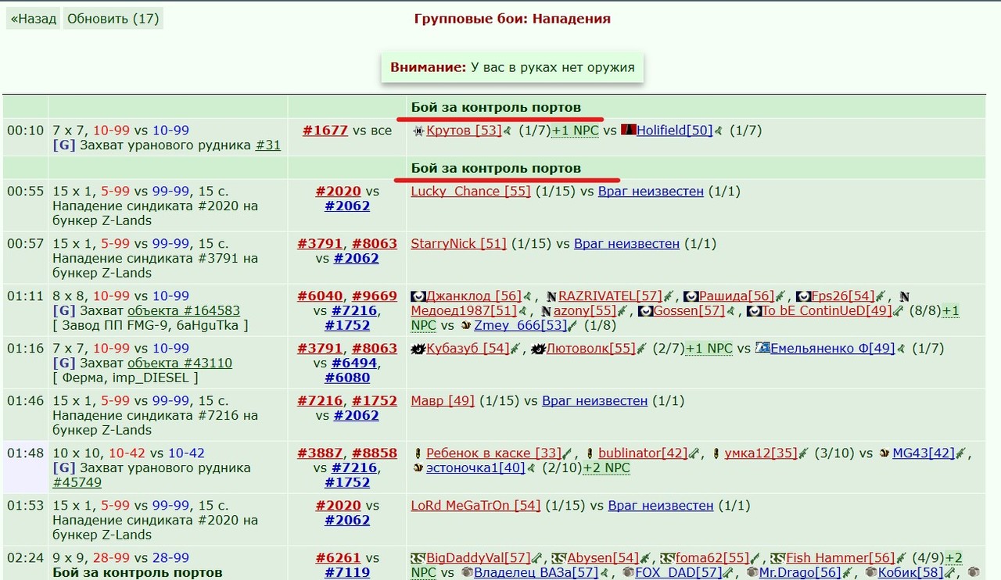Image resolution: width=1001 pixels, height=580 pixels.
Task: Click the RS icon before Fish Hammer
Action: pyautogui.click(x=777, y=558)
